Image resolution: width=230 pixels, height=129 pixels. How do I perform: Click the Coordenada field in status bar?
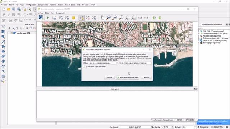coord(135,127)
